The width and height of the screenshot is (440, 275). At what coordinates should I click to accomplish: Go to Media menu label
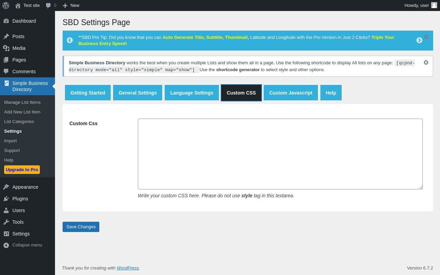[x=19, y=48]
